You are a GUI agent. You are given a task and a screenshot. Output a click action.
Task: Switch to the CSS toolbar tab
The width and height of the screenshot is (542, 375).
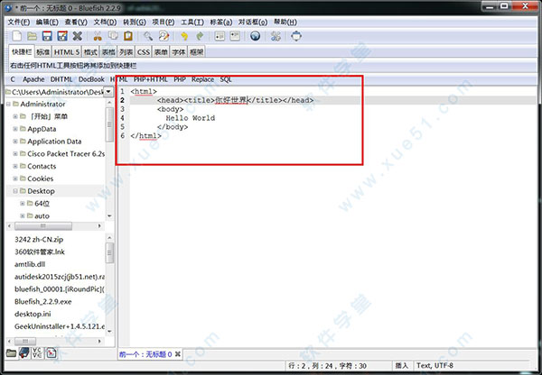pos(144,52)
